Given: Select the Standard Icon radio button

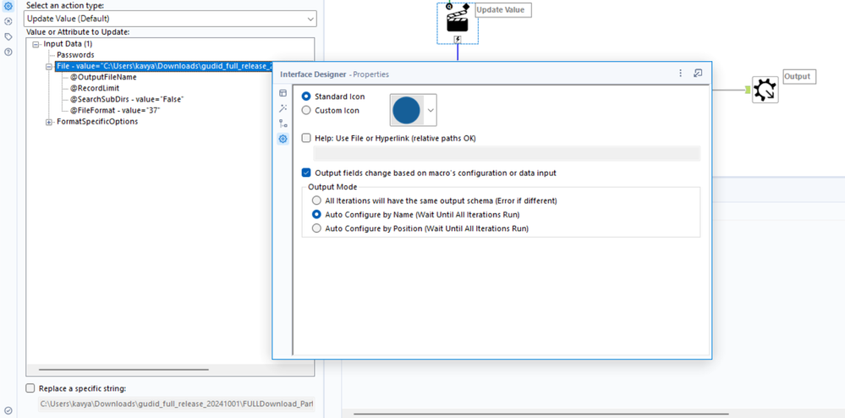Looking at the screenshot, I should (306, 96).
